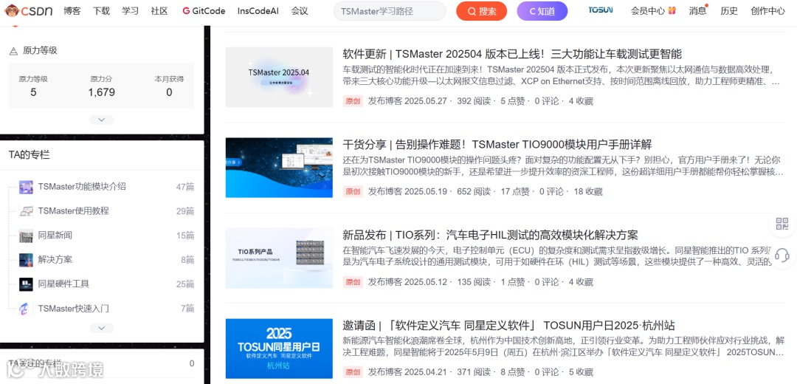797x384 pixels.
Task: Open article 干货分享 TIO9000模块用户手册详解 title
Action: tap(497, 145)
